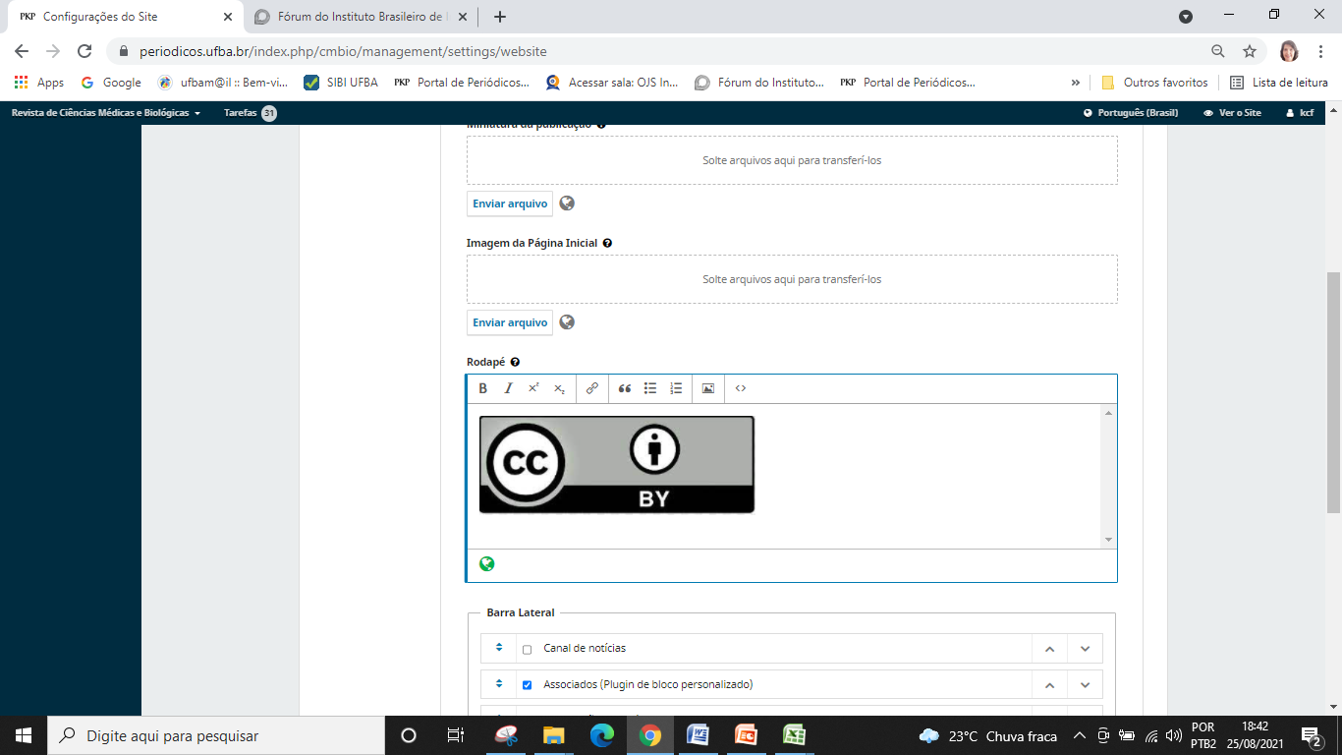Open Windows notification center

coord(1312,735)
